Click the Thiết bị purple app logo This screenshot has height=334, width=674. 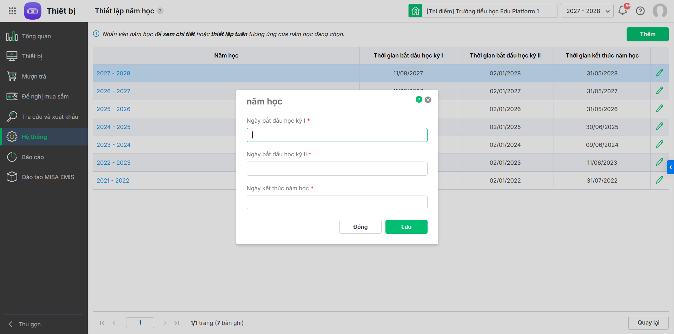pyautogui.click(x=33, y=11)
